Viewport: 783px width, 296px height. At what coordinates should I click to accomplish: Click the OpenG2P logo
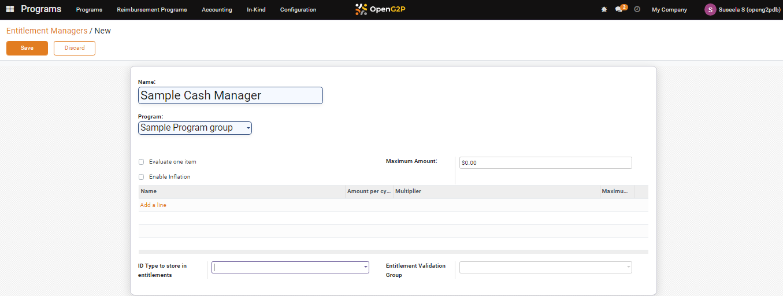(x=380, y=9)
